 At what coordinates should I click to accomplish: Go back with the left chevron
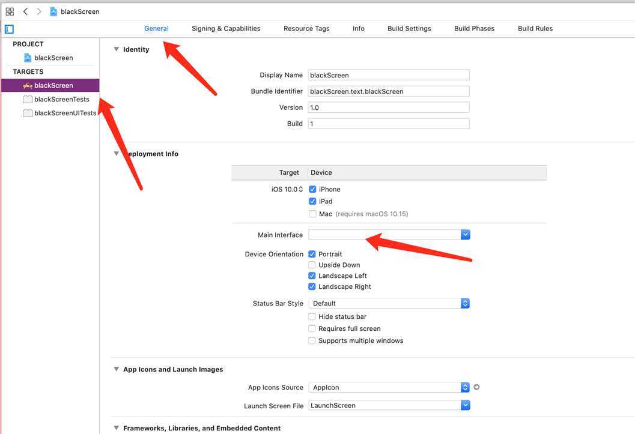tap(25, 11)
